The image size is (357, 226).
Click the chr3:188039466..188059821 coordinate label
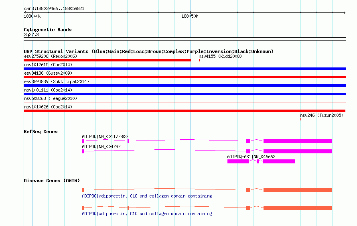pos(54,9)
